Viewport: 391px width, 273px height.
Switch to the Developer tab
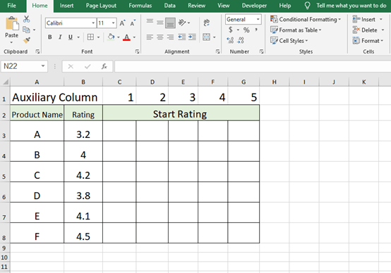pyautogui.click(x=254, y=6)
